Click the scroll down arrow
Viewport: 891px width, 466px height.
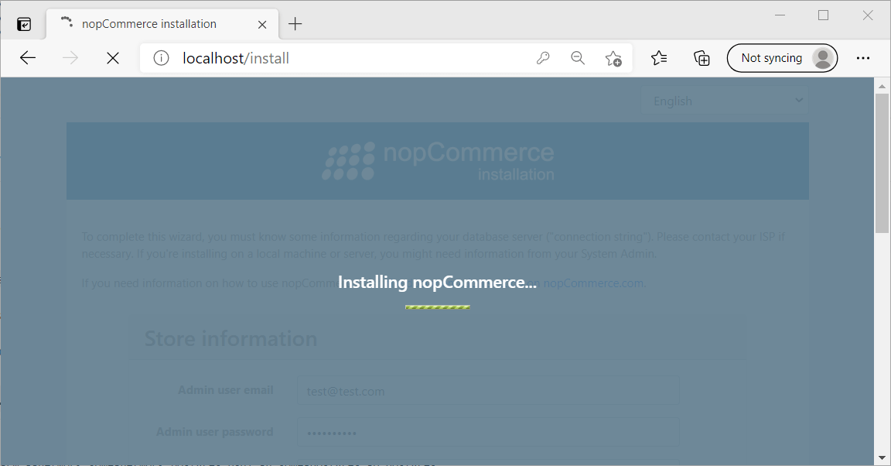click(x=882, y=457)
